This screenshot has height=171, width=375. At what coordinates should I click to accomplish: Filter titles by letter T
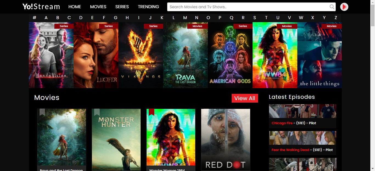coord(266,18)
